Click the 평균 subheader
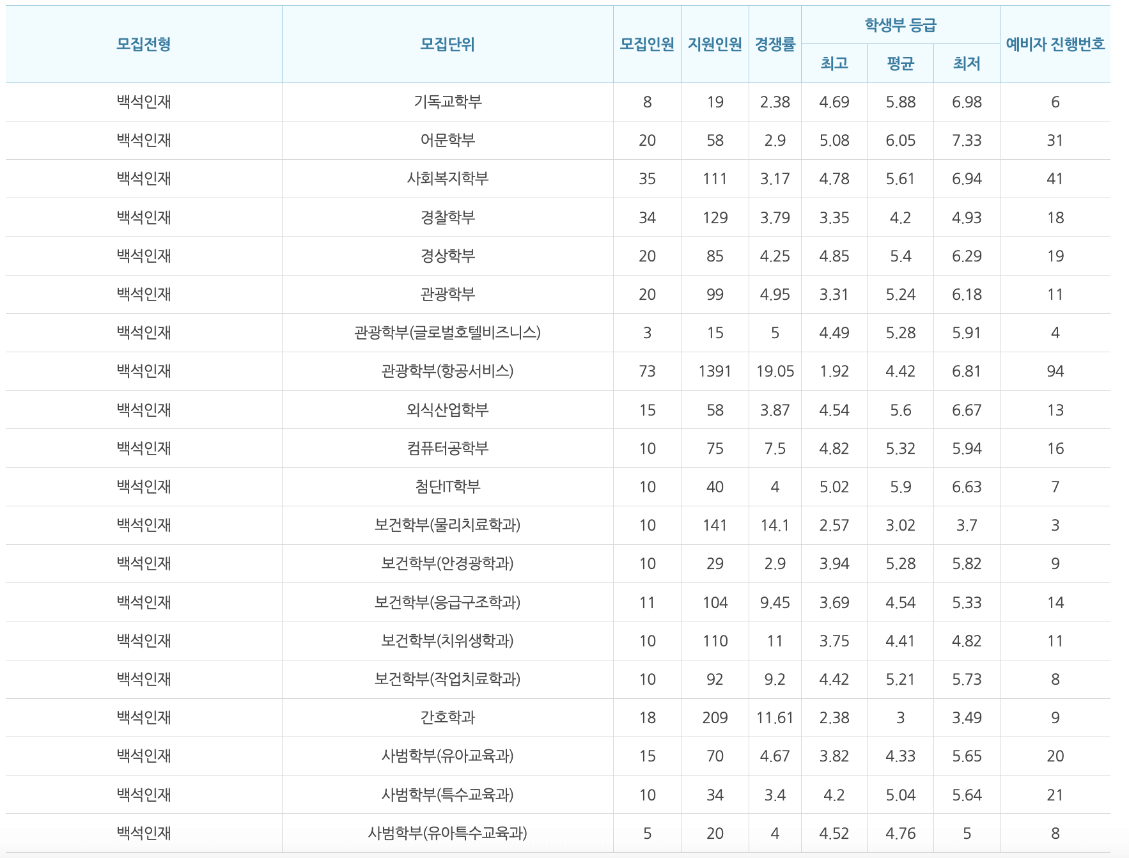This screenshot has width=1129, height=858. [899, 63]
